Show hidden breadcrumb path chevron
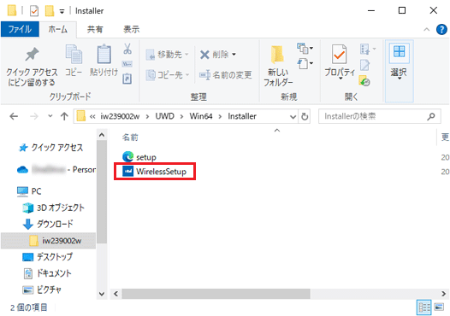 point(92,116)
